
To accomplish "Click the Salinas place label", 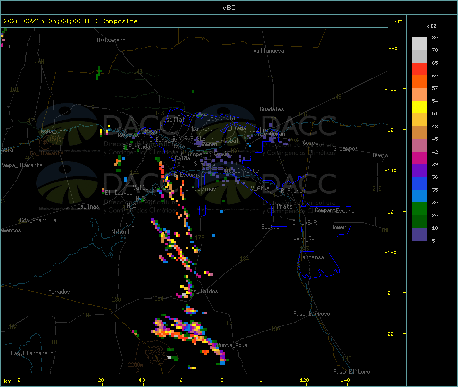I will pyautogui.click(x=88, y=206).
